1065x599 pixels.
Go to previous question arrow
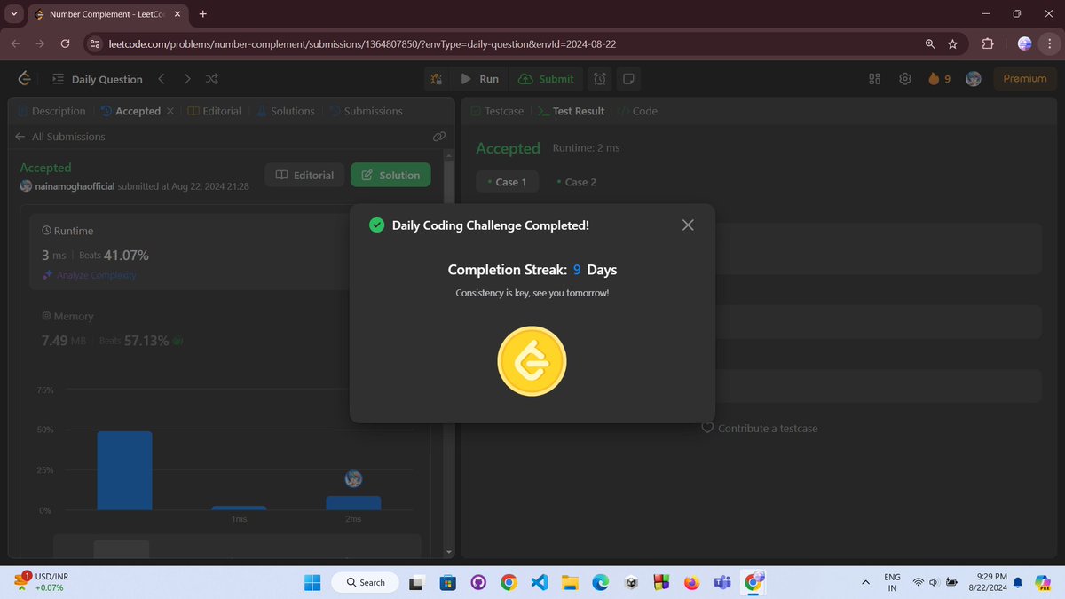tap(162, 79)
